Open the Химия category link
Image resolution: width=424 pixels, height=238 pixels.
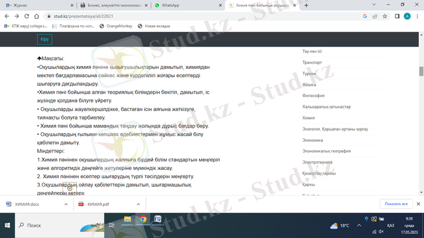point(308,117)
